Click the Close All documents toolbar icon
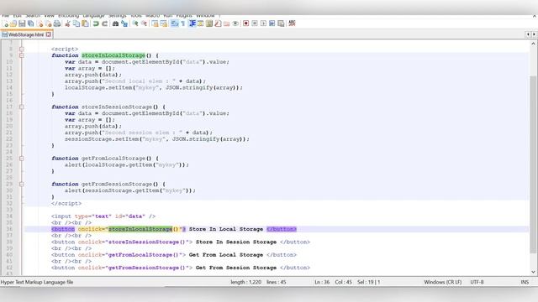The image size is (538, 302). 49,23
